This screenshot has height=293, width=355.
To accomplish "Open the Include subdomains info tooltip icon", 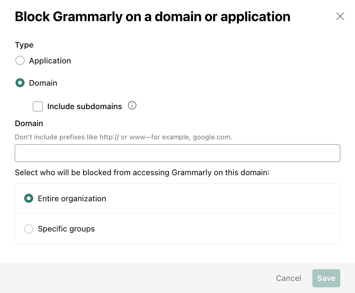I will pos(132,105).
